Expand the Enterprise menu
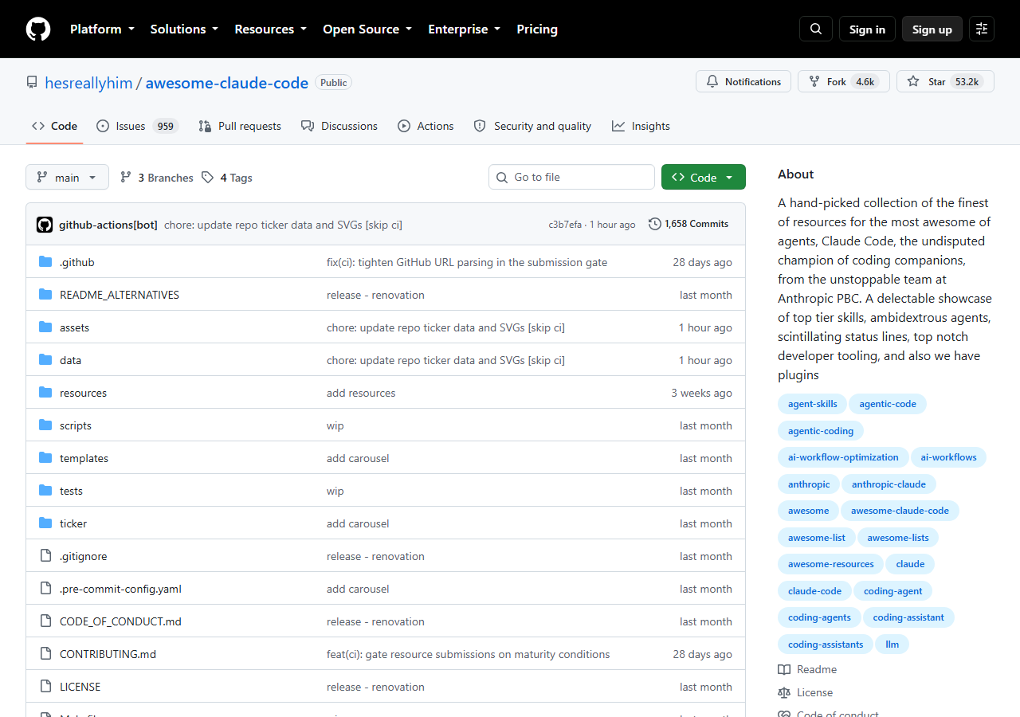1020x717 pixels. click(x=464, y=29)
